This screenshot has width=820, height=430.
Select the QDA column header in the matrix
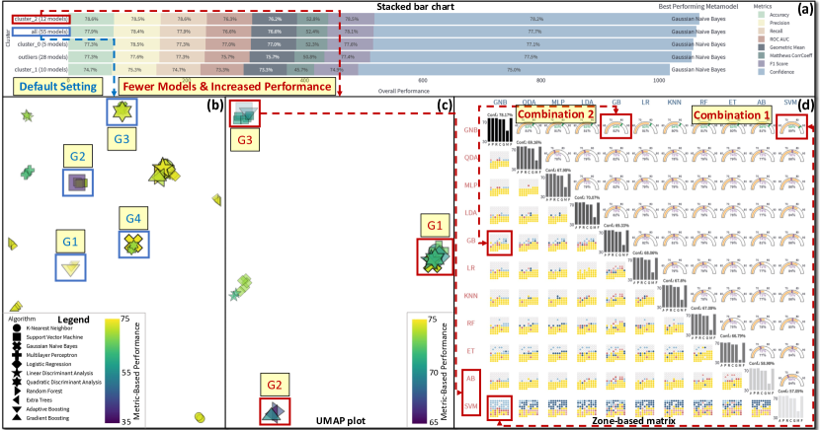[529, 103]
